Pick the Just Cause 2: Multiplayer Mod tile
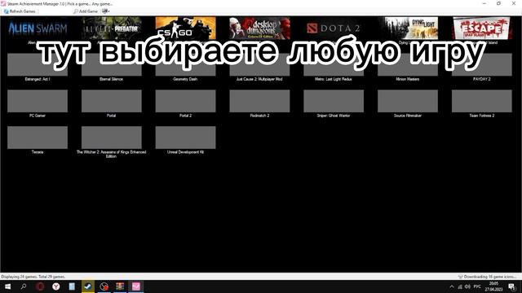Screen dimensions: 522x293 click(259, 67)
